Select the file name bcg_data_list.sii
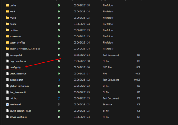This screenshot has width=178, height=125. pos(18,61)
